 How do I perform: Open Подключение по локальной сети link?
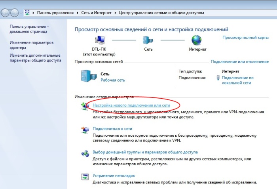tap(237, 80)
